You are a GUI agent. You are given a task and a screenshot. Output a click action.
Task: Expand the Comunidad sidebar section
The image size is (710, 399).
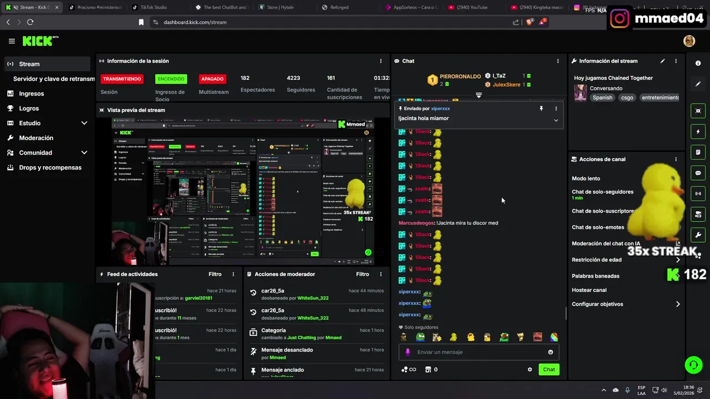point(84,152)
